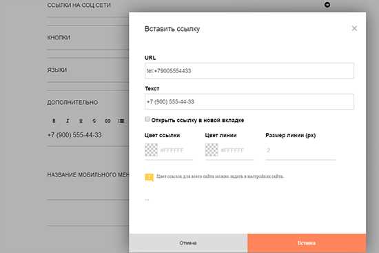Image resolution: width=379 pixels, height=253 pixels.
Task: Open the Цвет линии color swatch
Action: (212, 150)
